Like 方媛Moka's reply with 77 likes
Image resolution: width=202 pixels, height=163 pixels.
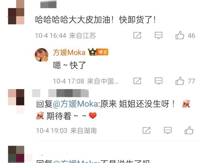(x=180, y=81)
